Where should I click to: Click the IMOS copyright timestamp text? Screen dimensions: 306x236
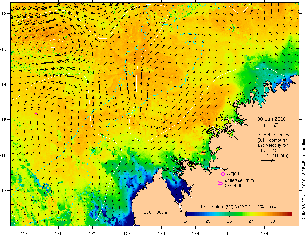pyautogui.click(x=304, y=179)
